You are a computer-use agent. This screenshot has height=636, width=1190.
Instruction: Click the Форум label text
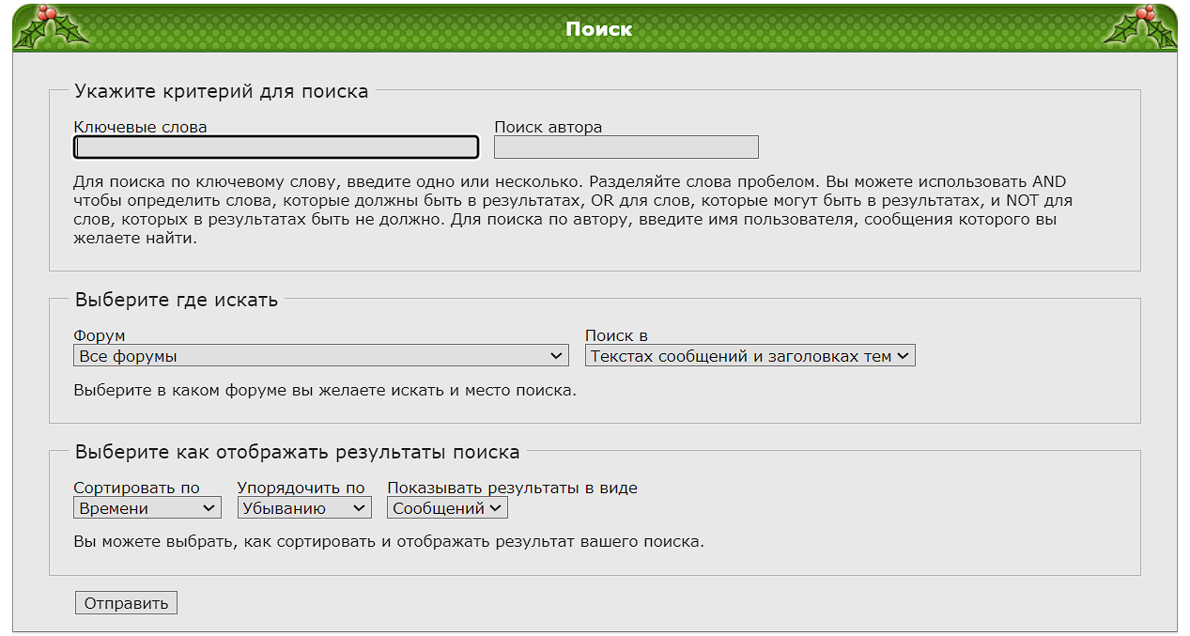coord(99,335)
